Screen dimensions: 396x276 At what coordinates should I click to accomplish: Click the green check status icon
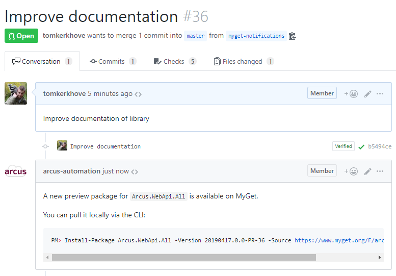click(361, 147)
